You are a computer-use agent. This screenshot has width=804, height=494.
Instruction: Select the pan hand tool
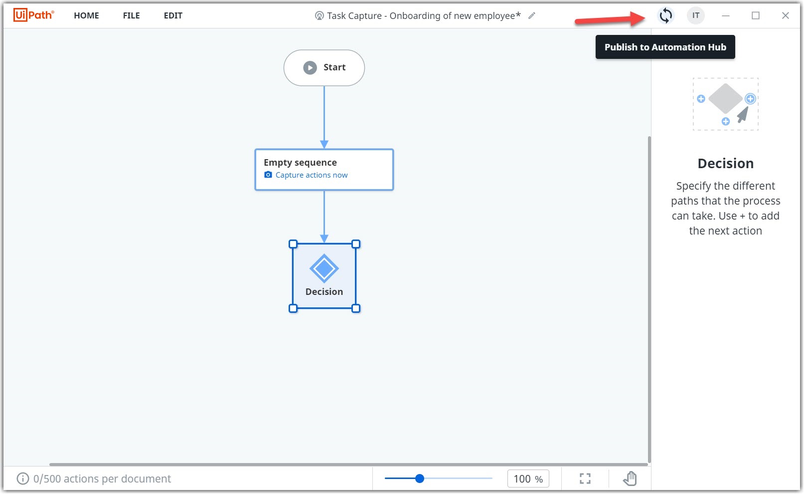click(630, 479)
